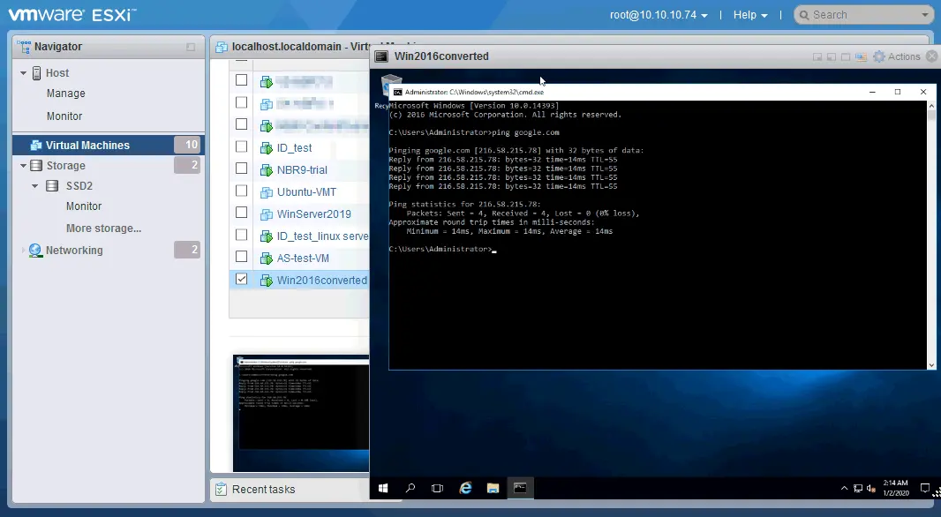The height and width of the screenshot is (517, 941).
Task: Open the Actions menu on the console window
Action: coord(903,56)
